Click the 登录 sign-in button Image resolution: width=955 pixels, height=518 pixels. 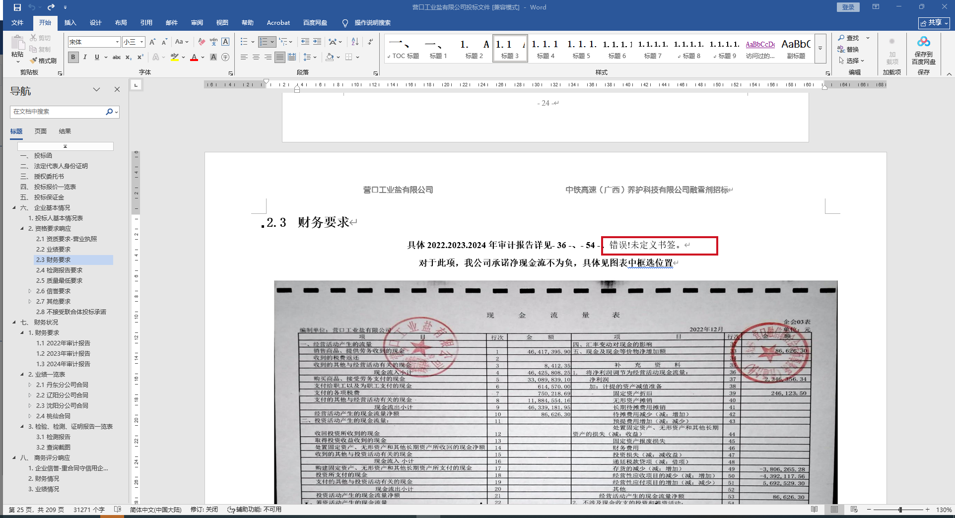click(x=848, y=7)
